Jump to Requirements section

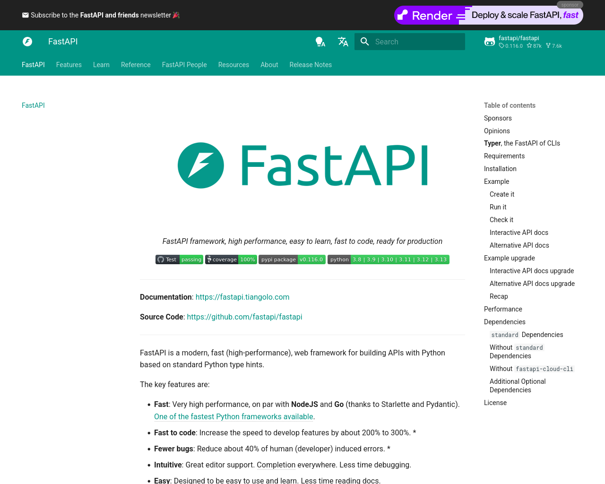504,156
